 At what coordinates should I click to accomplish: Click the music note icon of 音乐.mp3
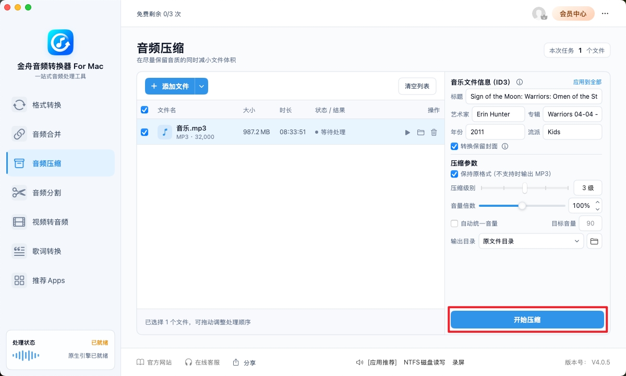165,132
